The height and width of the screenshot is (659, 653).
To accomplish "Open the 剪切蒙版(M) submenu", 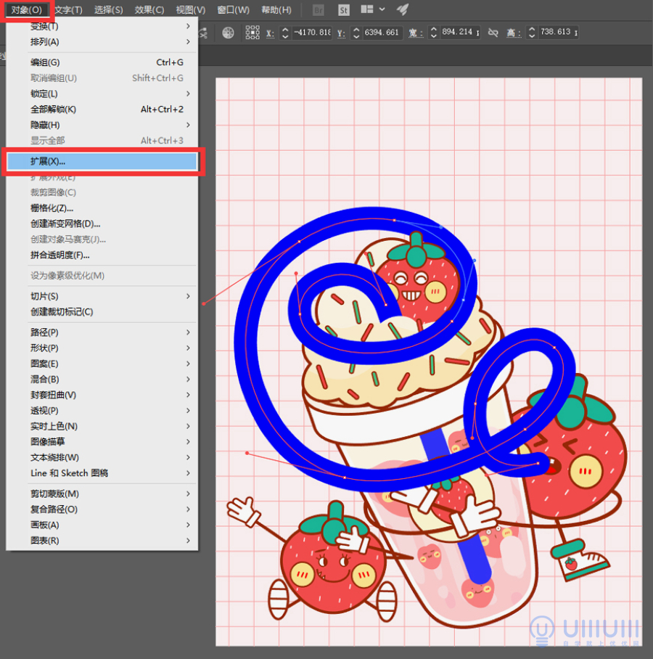I will point(102,494).
